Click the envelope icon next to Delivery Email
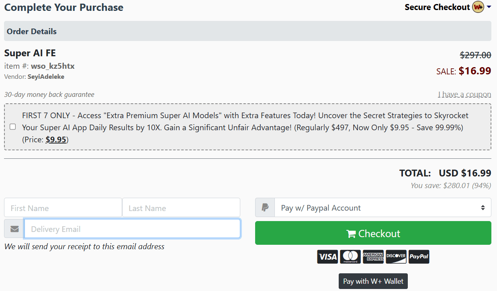 [x=14, y=228]
